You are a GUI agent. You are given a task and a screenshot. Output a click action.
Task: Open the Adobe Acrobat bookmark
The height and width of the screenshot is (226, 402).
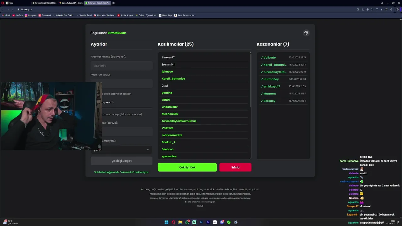pos(125,15)
